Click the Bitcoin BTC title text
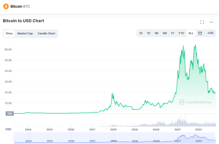The width and height of the screenshot is (219, 144). pos(20,6)
